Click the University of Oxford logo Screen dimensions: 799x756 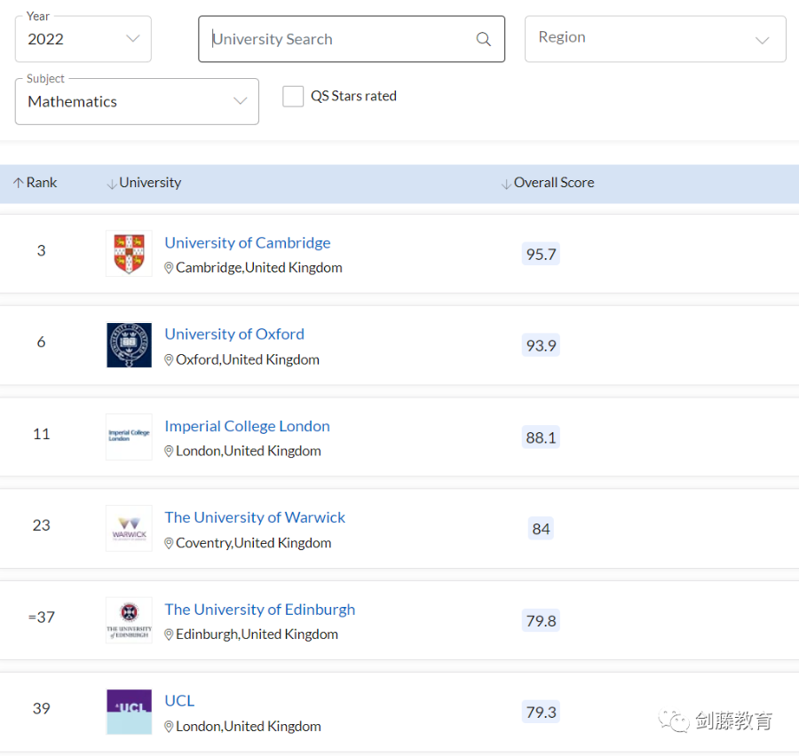129,345
